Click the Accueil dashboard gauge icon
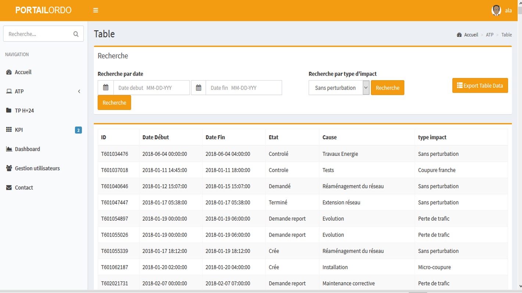This screenshot has width=522, height=293. point(9,72)
